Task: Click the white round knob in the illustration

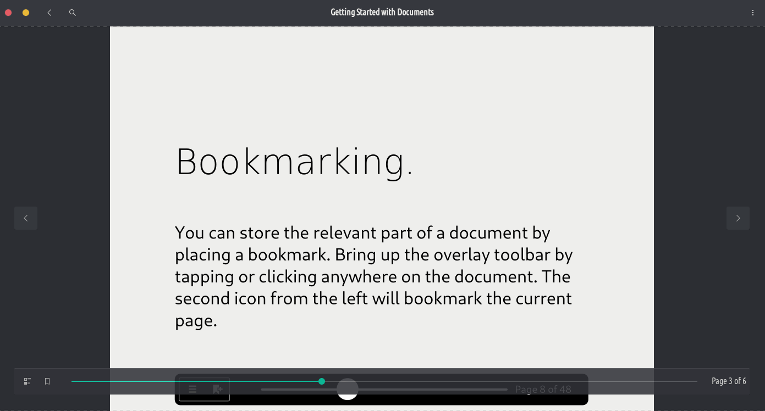Action: coord(348,390)
